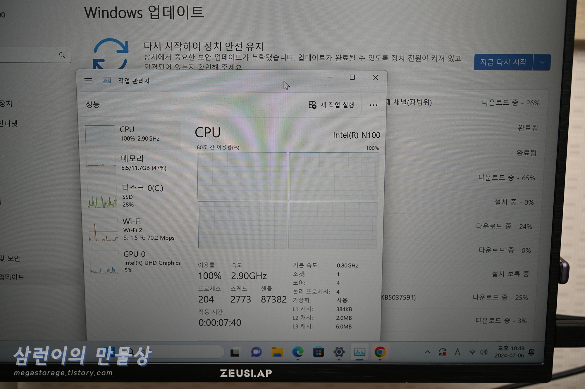Click the Wi-Fi icon in system tray
This screenshot has height=389, width=585.
[x=472, y=352]
